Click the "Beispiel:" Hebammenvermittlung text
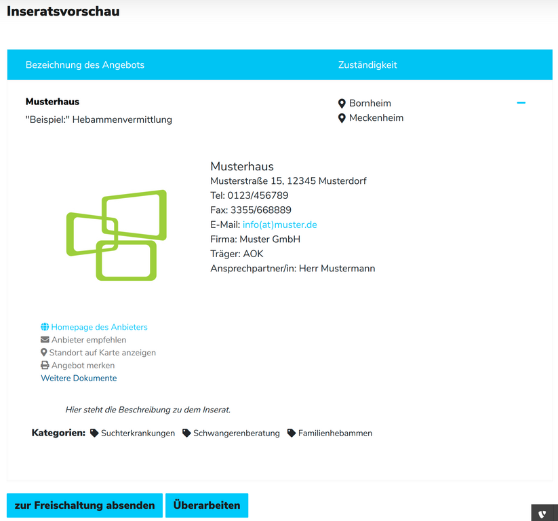The width and height of the screenshot is (558, 521). click(98, 119)
